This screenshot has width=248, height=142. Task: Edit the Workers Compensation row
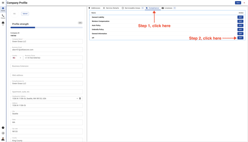tap(240, 21)
